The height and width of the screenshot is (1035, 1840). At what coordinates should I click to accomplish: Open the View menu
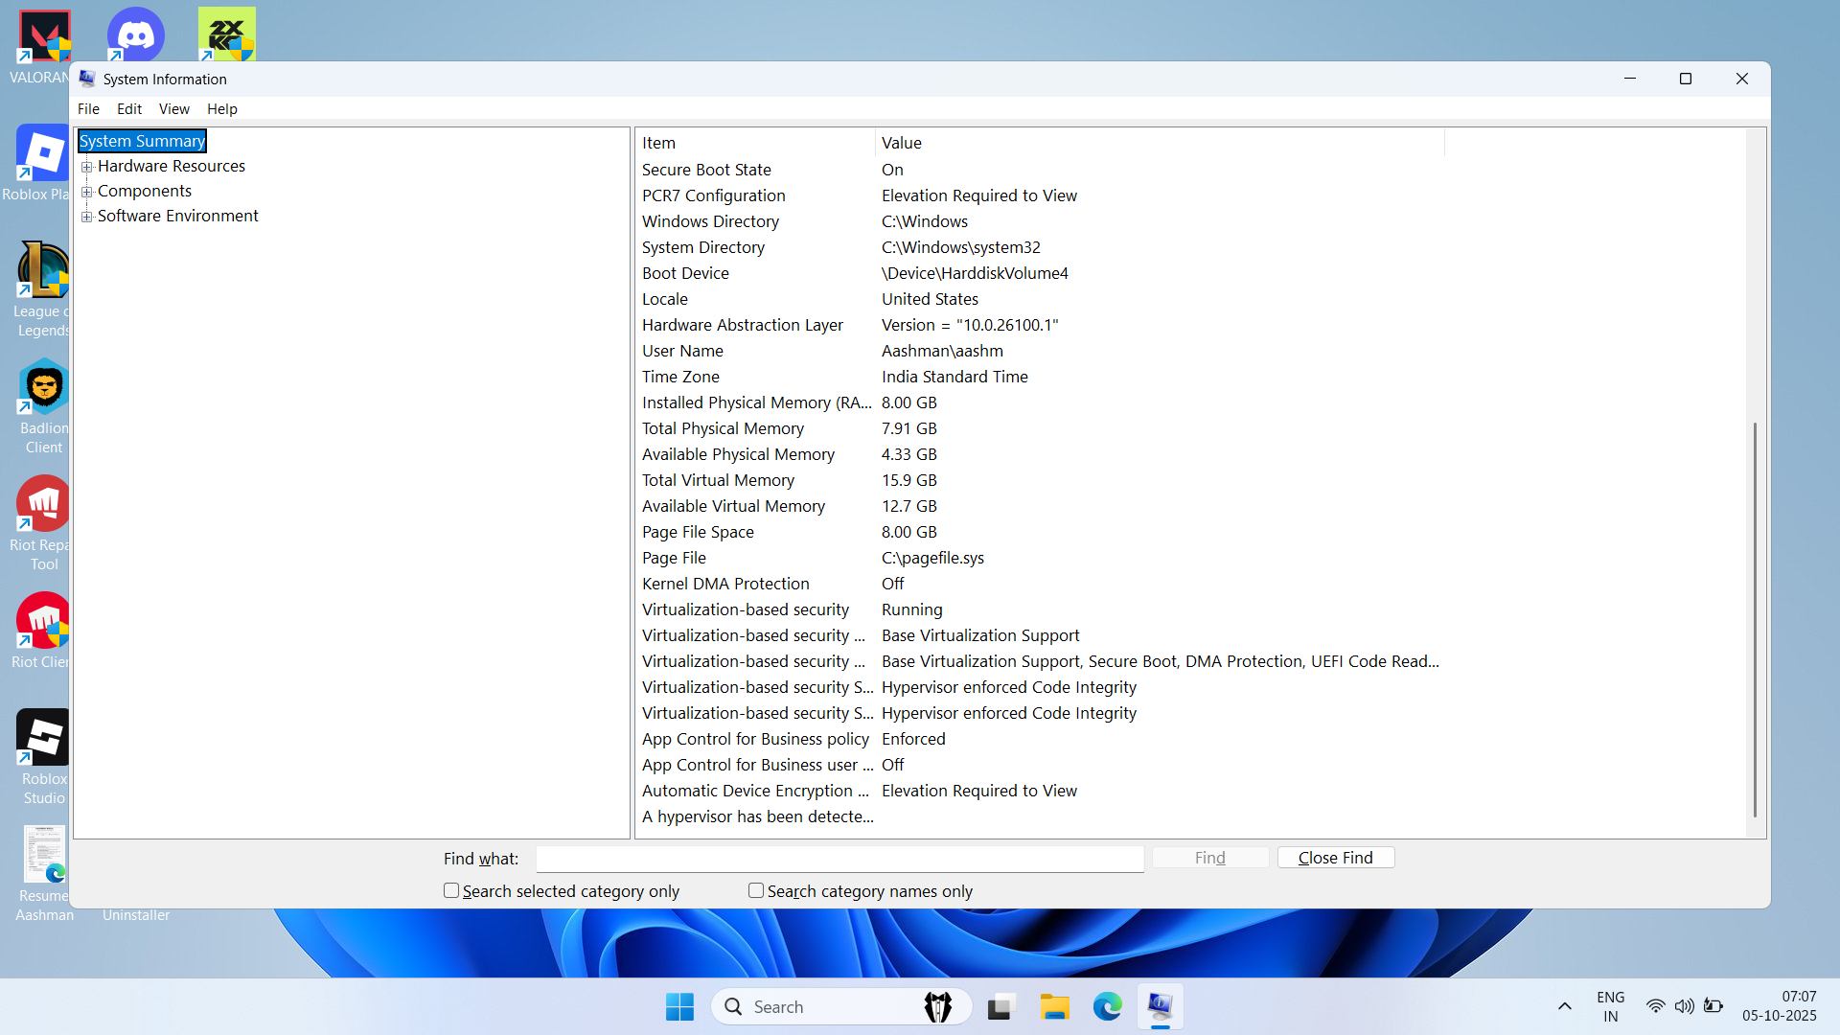(x=173, y=109)
